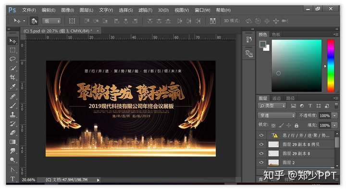This screenshot has width=346, height=190.
Task: Hide layer 图层 29 副本 8 拷贝
Action: pos(261,144)
